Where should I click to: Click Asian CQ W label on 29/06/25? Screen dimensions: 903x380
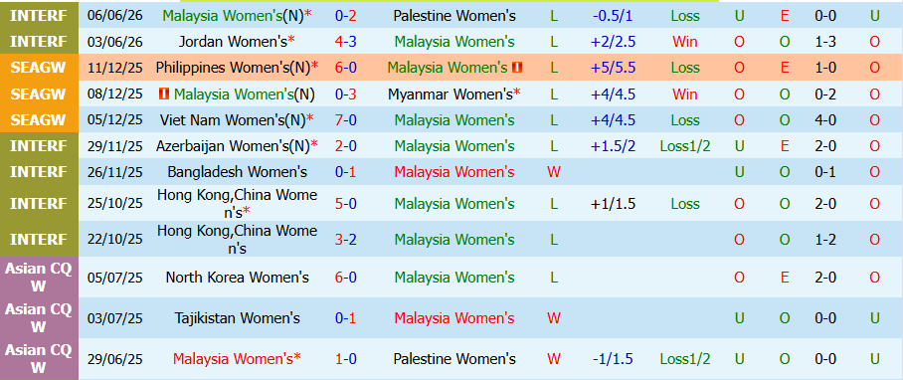[39, 359]
